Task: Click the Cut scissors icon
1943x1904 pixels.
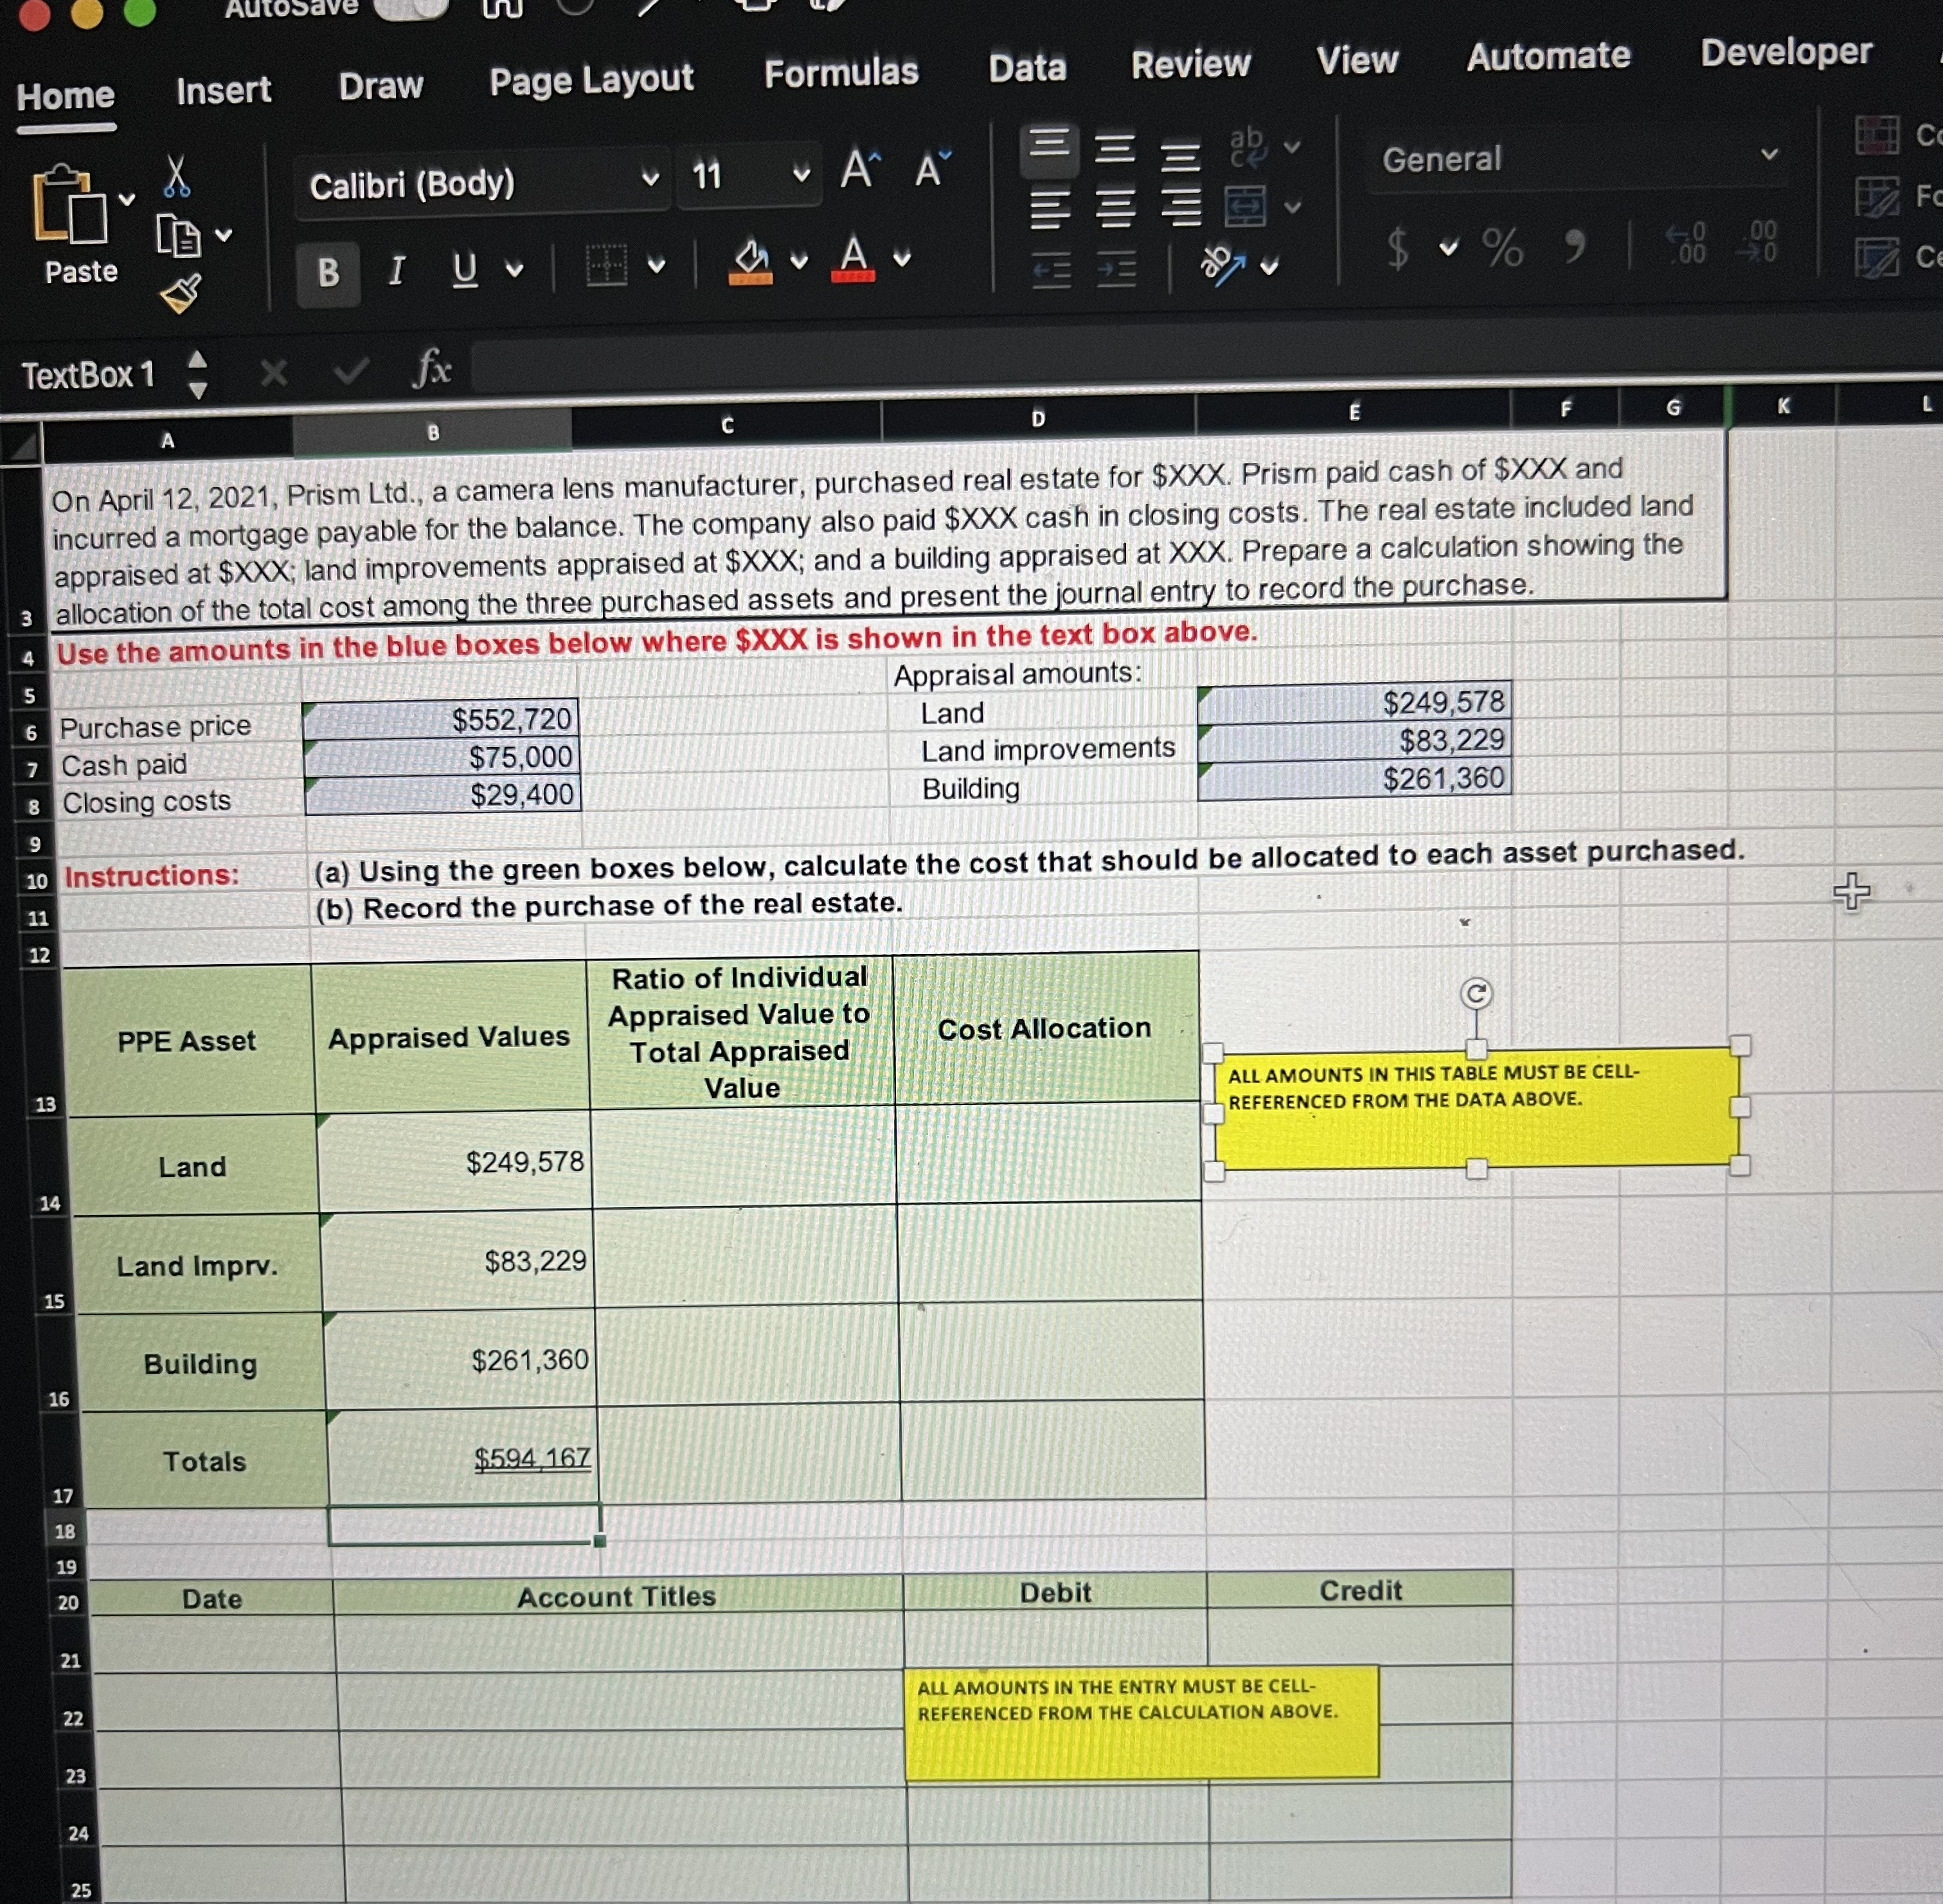Action: [x=176, y=176]
